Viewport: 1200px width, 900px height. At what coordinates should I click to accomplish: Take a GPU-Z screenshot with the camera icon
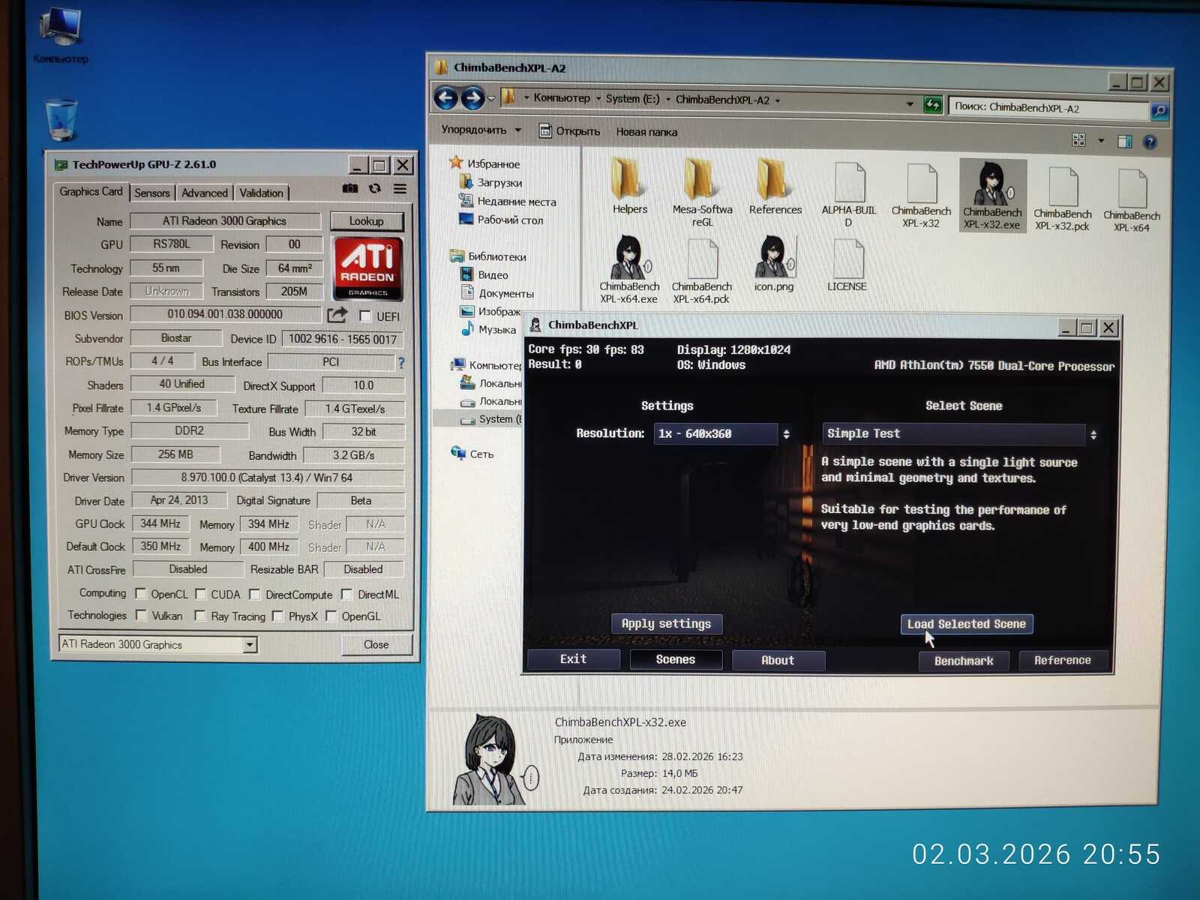[x=349, y=188]
